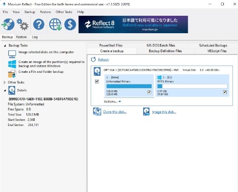Click the Free Space: 0 B row
The image size is (238, 192).
tap(19, 109)
